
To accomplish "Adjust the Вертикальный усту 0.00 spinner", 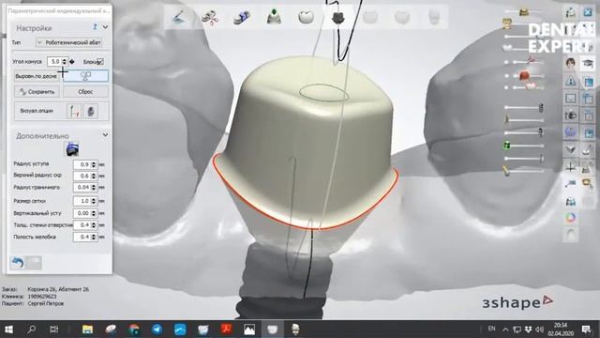I will pos(94,213).
